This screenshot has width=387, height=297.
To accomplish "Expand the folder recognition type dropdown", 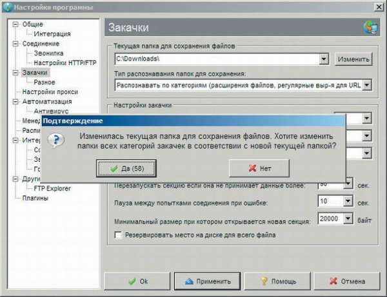I will [367, 84].
